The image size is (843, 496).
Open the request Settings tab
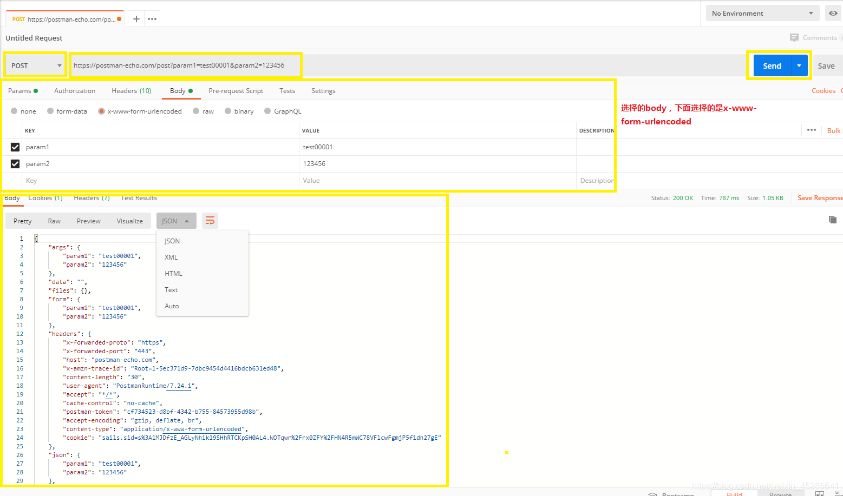click(x=323, y=91)
